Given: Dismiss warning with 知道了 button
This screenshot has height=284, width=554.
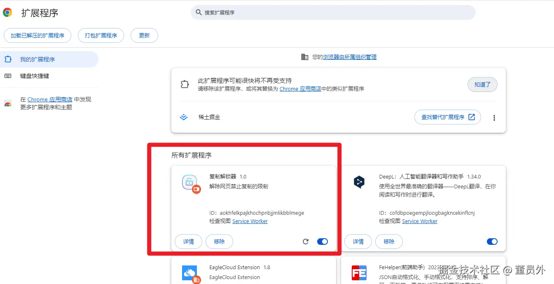Looking at the screenshot, I should pos(482,84).
